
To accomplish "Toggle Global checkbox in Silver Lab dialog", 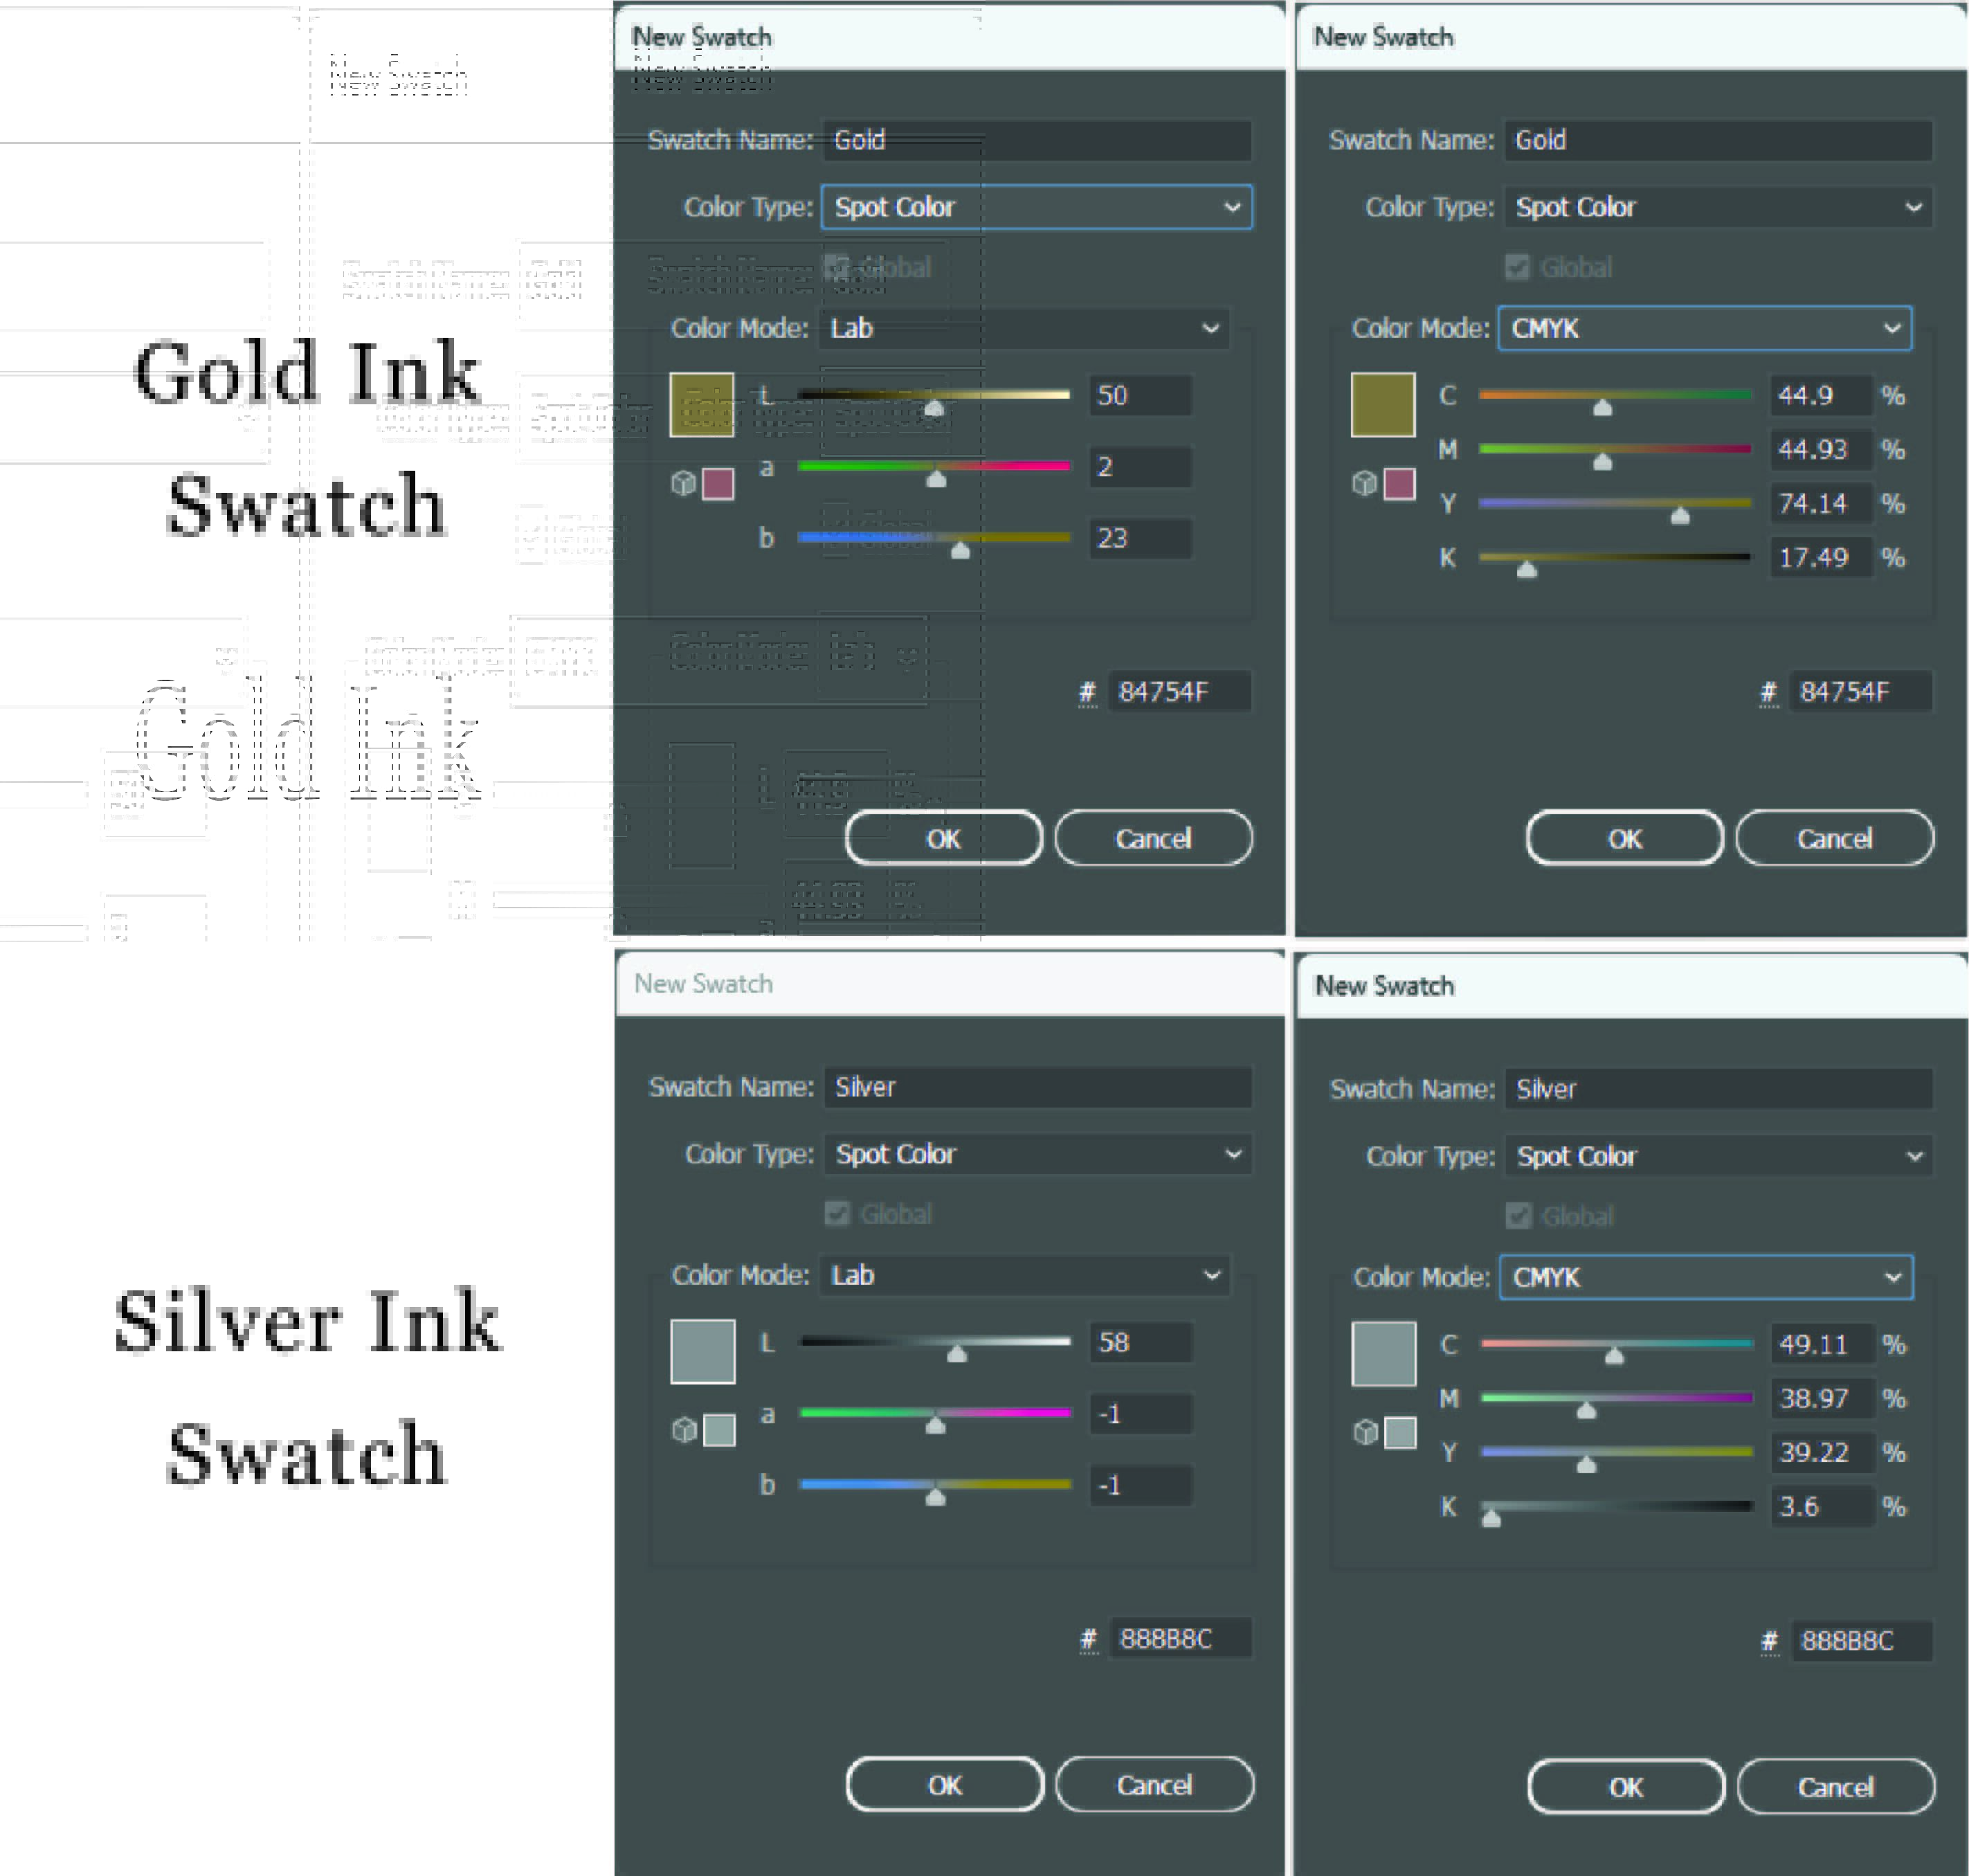I will (x=837, y=1213).
